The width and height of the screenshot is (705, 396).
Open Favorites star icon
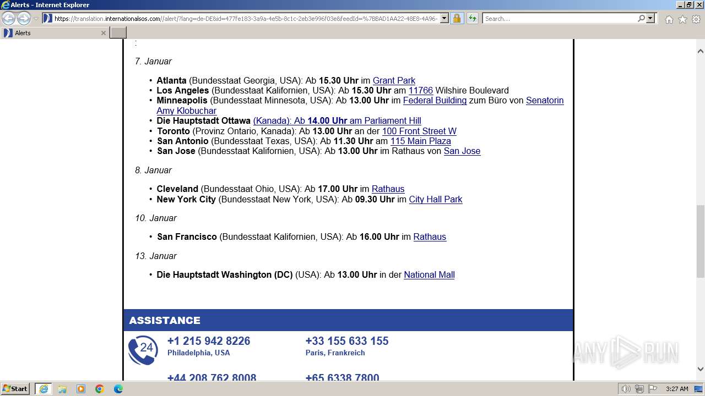(x=682, y=19)
